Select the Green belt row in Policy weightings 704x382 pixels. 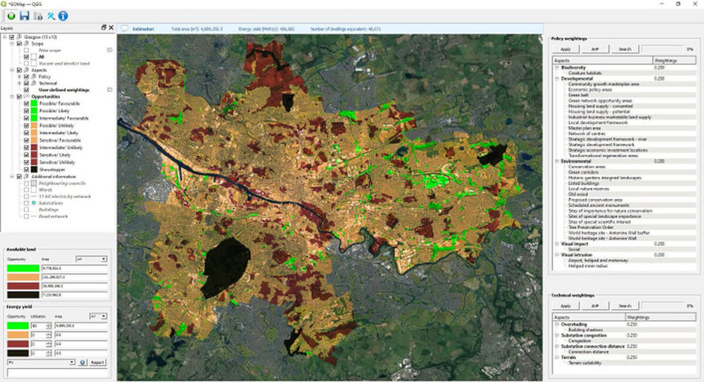(578, 95)
